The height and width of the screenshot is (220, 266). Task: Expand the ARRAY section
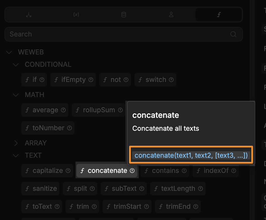pos(16,143)
